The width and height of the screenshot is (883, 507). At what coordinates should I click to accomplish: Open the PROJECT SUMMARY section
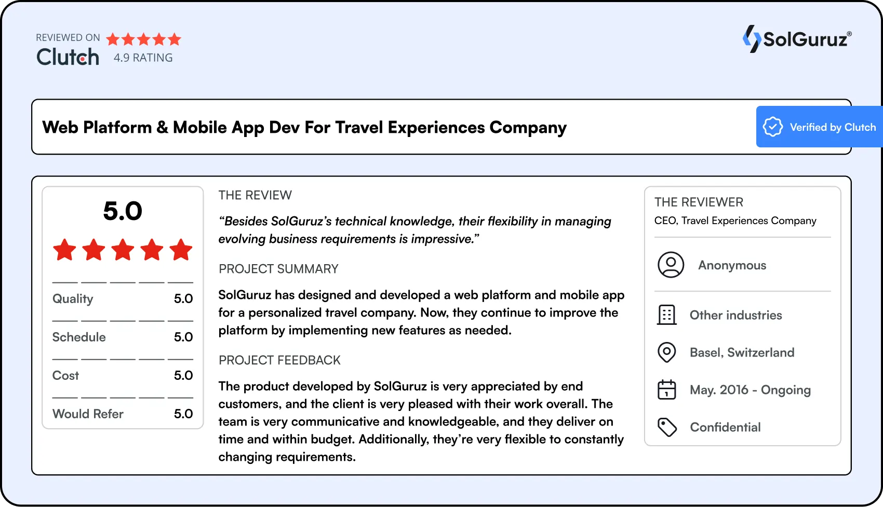point(278,269)
